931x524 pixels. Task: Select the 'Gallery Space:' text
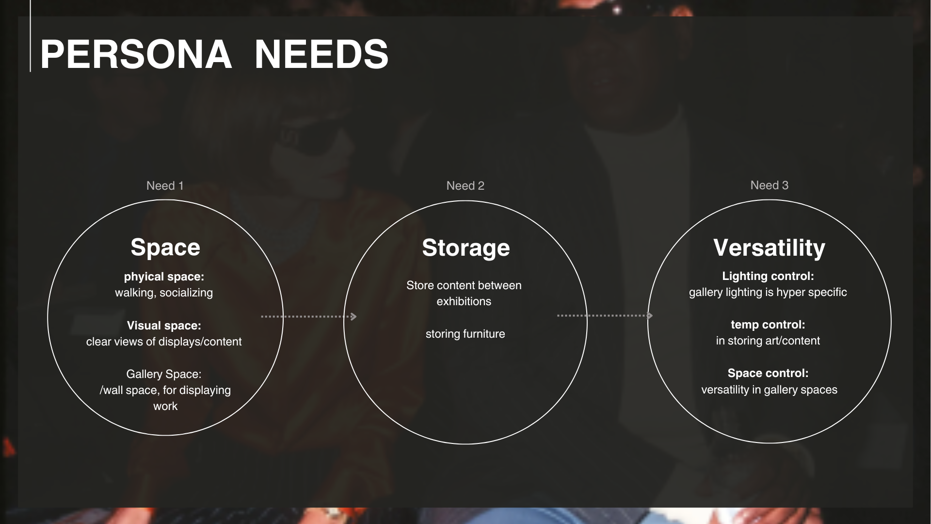point(164,374)
